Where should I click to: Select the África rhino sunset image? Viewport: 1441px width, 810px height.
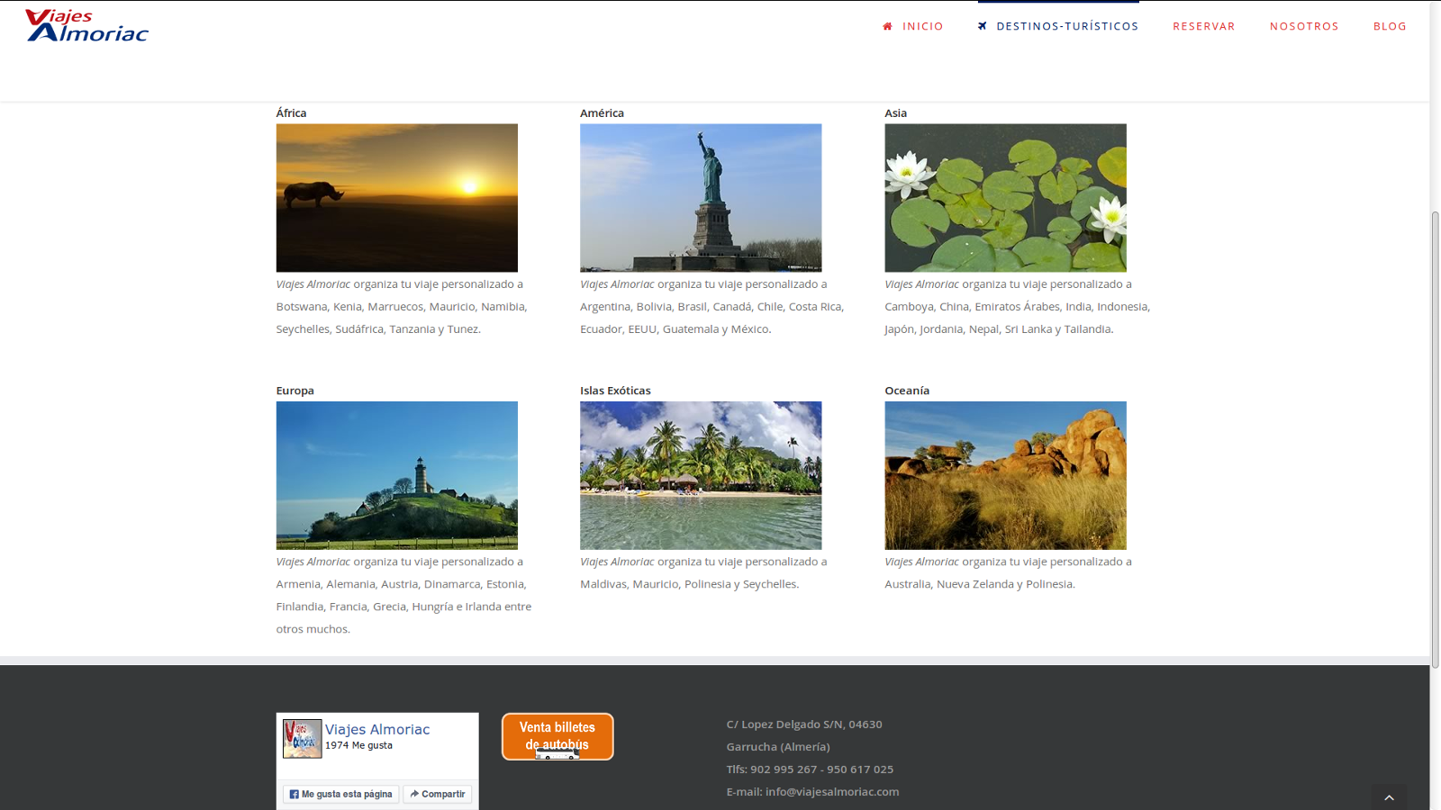[396, 198]
